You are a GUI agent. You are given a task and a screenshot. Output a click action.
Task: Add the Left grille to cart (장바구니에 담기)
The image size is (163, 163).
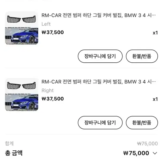tap(100, 56)
